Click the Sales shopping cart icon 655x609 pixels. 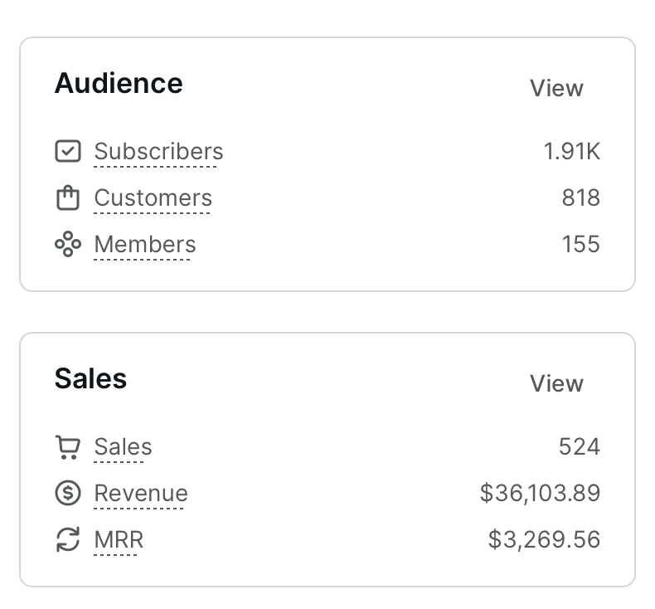(67, 447)
